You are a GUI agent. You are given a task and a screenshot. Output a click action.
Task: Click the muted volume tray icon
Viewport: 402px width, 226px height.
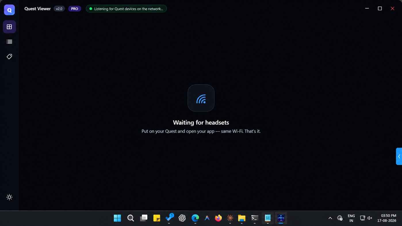coord(370,218)
